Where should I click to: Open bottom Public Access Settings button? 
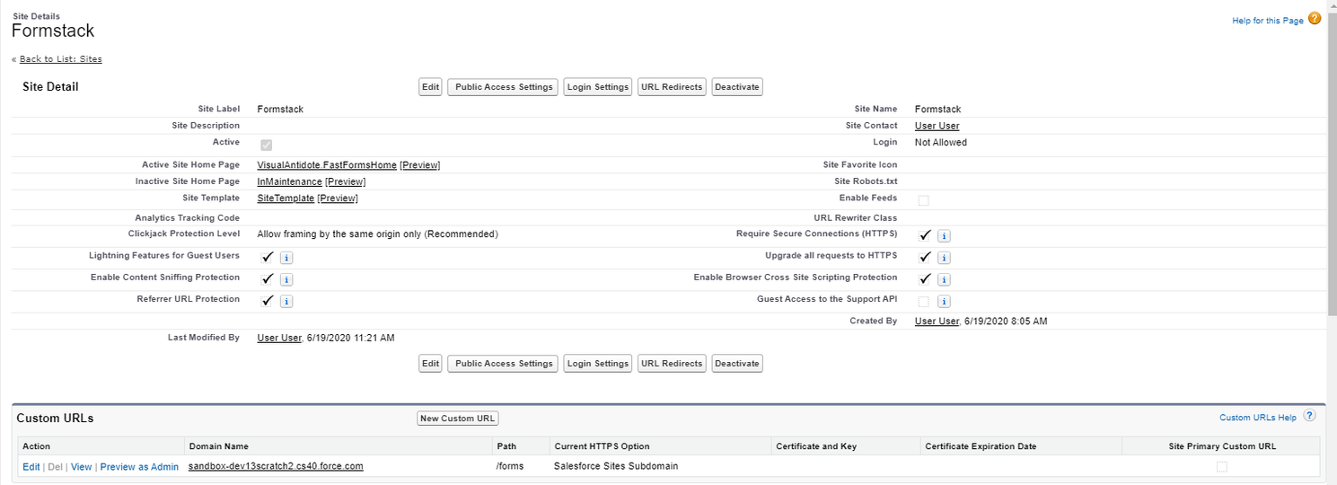tap(504, 364)
